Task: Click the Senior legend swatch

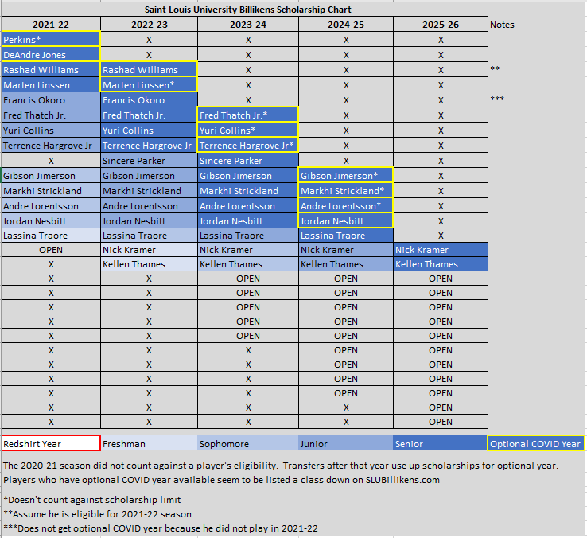Action: pyautogui.click(x=440, y=444)
